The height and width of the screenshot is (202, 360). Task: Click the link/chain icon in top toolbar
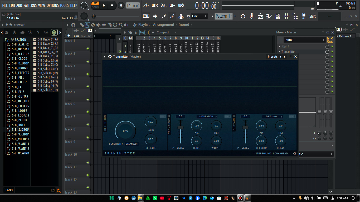[172, 16]
